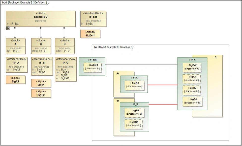Image resolution: width=242 pixels, height=146 pixels.
Task: Select block A in the definition diagram
Action: pyautogui.click(x=16, y=46)
